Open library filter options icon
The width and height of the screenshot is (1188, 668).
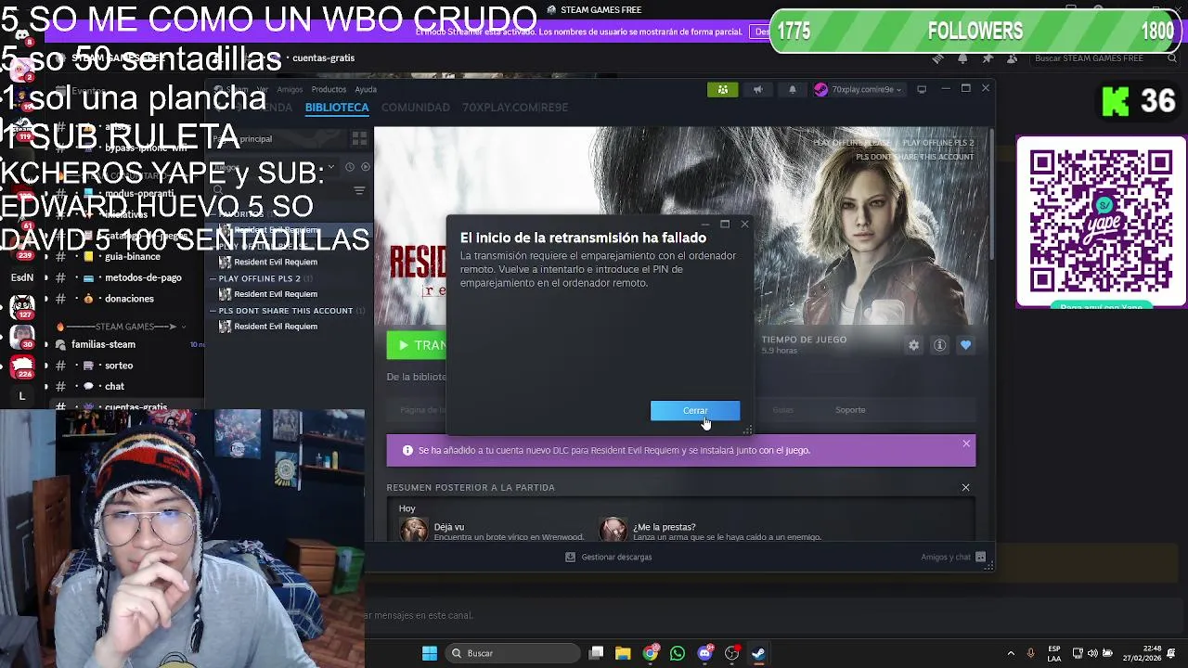tap(359, 190)
